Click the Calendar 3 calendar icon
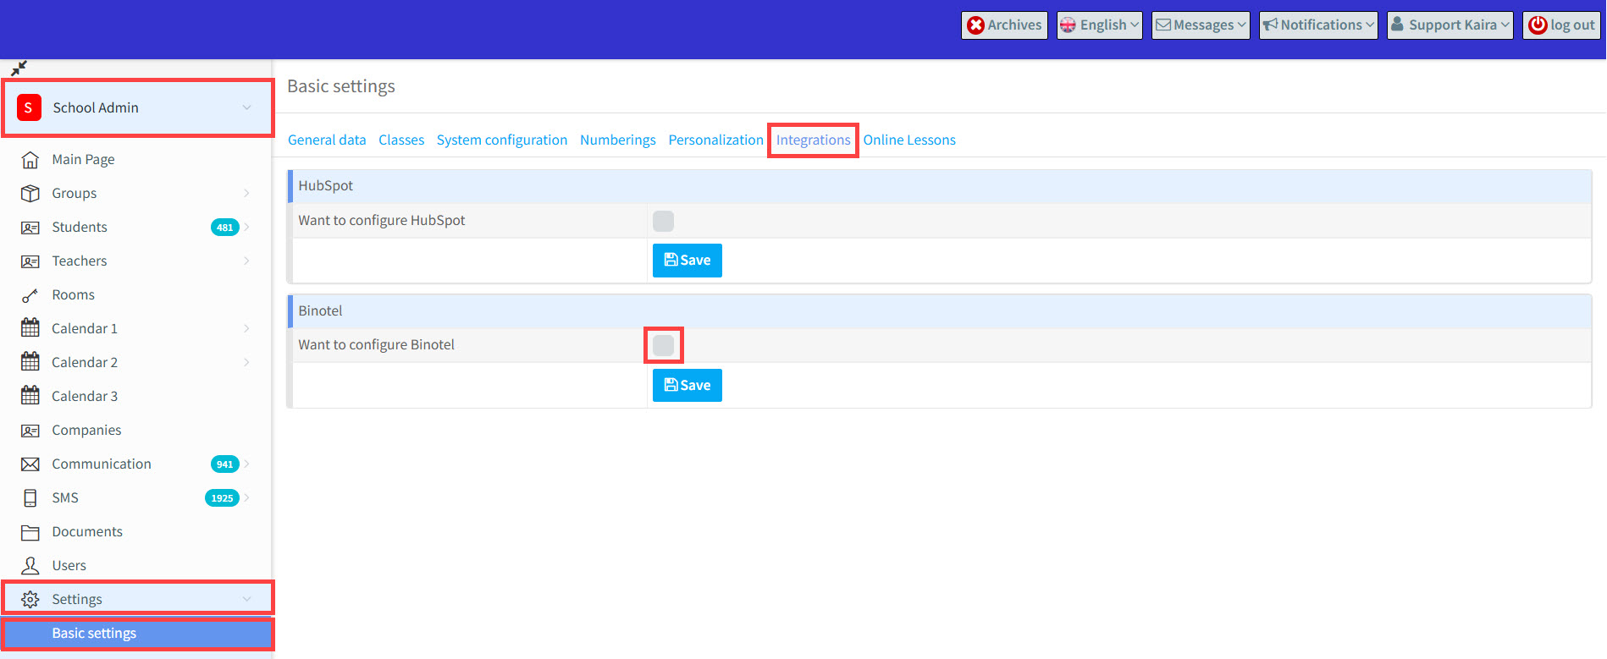1607x659 pixels. click(x=30, y=395)
